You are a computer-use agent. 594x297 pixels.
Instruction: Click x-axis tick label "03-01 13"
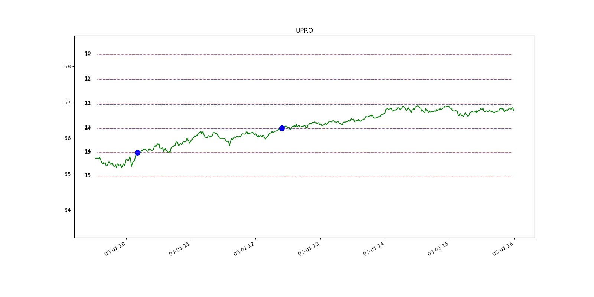(309, 249)
